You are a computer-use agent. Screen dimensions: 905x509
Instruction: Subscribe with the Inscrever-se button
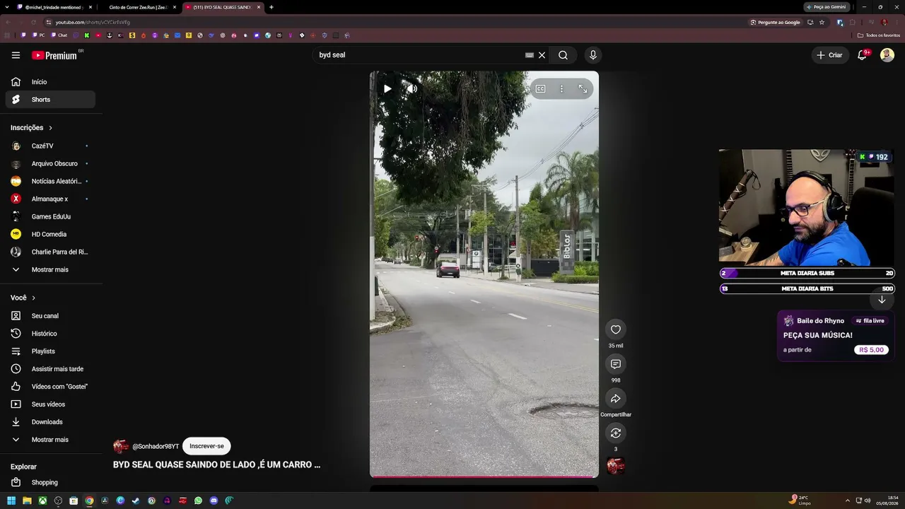(x=206, y=446)
